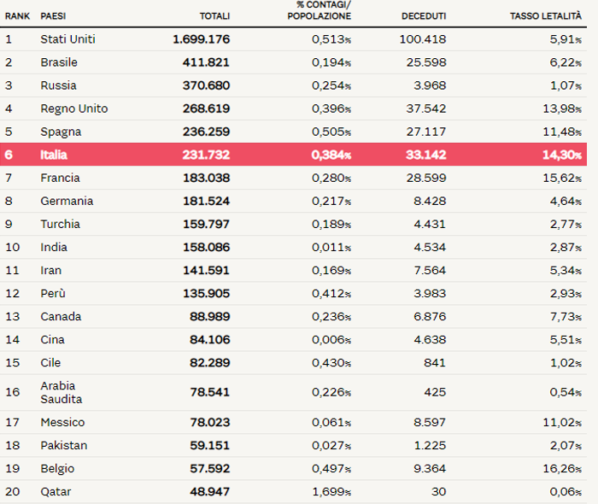Click the 181.524 total value

click(x=207, y=201)
